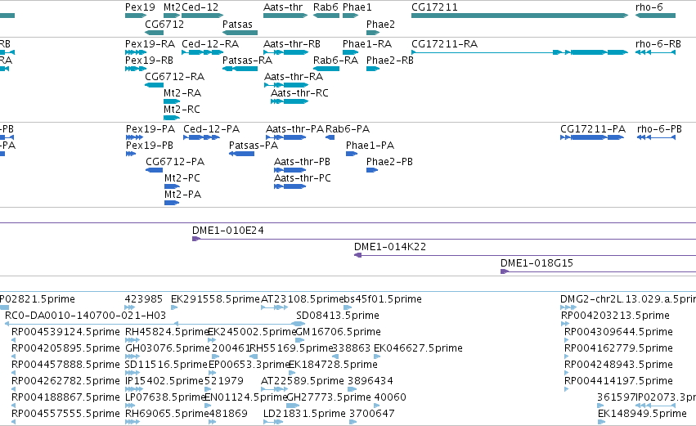Select the rho-6-RB transcript

pos(655,52)
